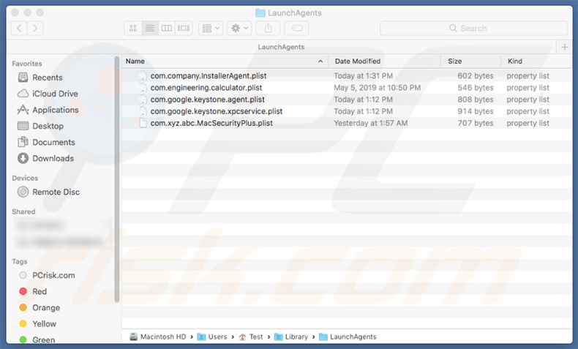The width and height of the screenshot is (578, 349).
Task: Open the gear Action menu
Action: point(239,28)
